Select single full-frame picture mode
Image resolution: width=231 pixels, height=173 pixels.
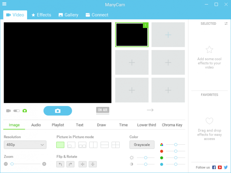click(60, 145)
